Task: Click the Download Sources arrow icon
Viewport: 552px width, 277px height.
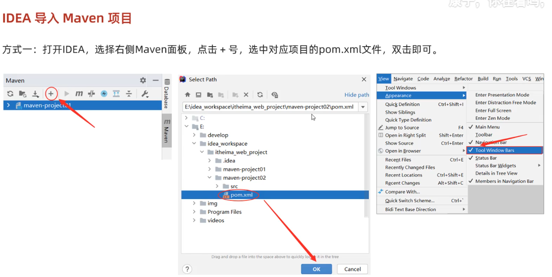Action: coord(36,94)
